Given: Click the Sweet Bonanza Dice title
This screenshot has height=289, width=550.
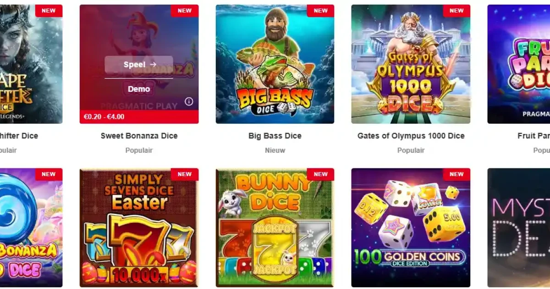Looking at the screenshot, I should (139, 136).
